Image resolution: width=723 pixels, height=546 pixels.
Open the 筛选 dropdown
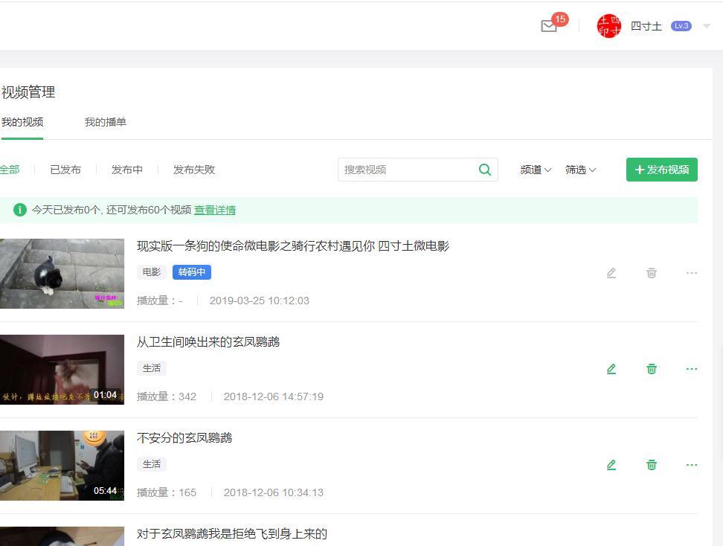point(580,170)
